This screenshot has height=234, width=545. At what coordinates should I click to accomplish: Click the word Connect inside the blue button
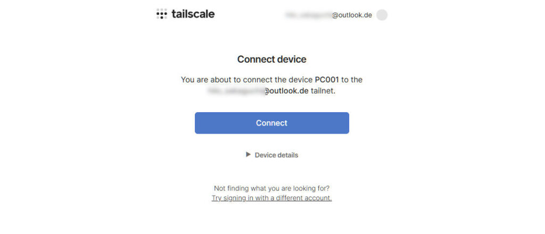pyautogui.click(x=271, y=123)
